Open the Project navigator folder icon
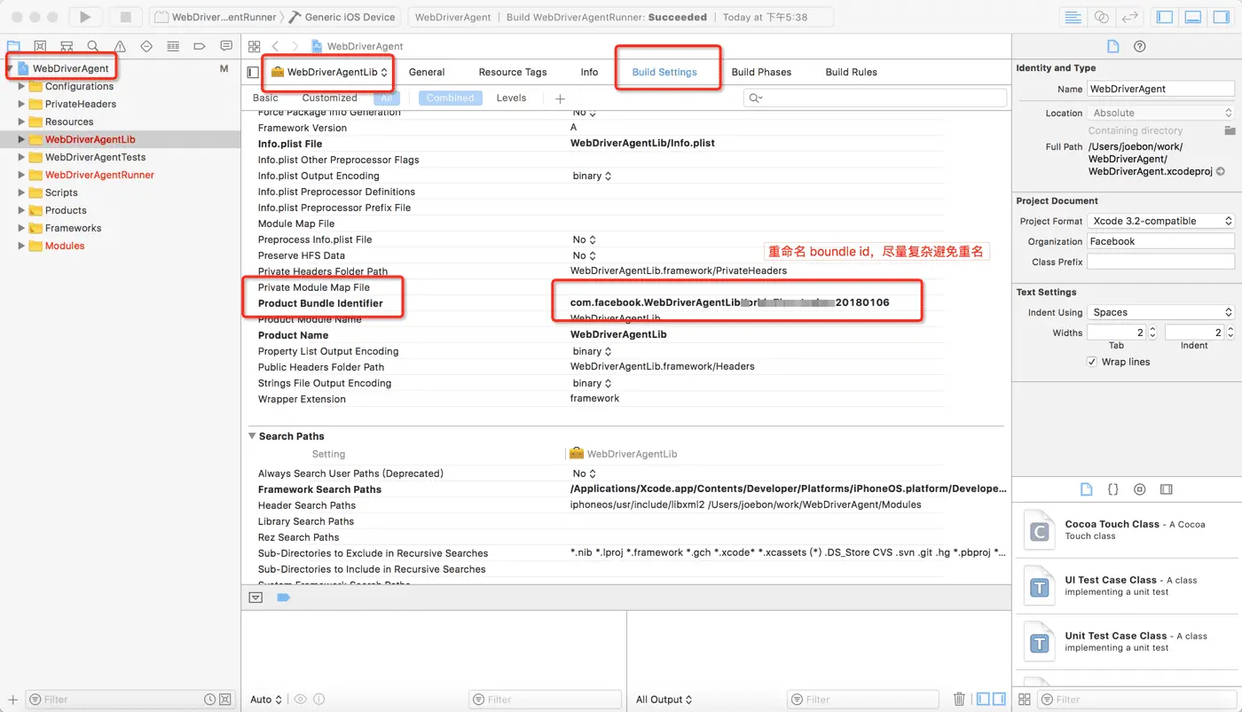 click(13, 46)
